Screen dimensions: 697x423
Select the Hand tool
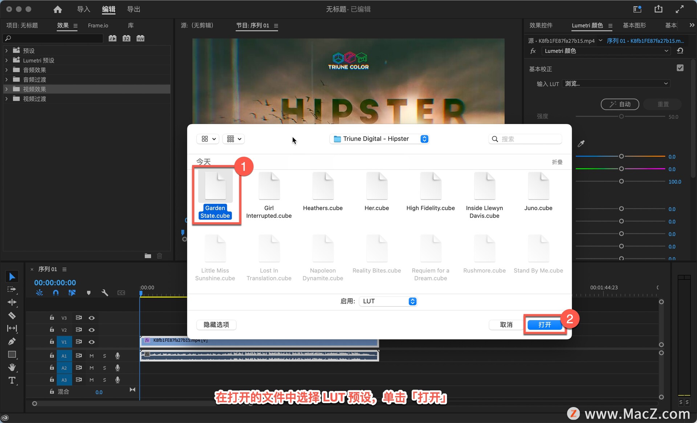[12, 367]
